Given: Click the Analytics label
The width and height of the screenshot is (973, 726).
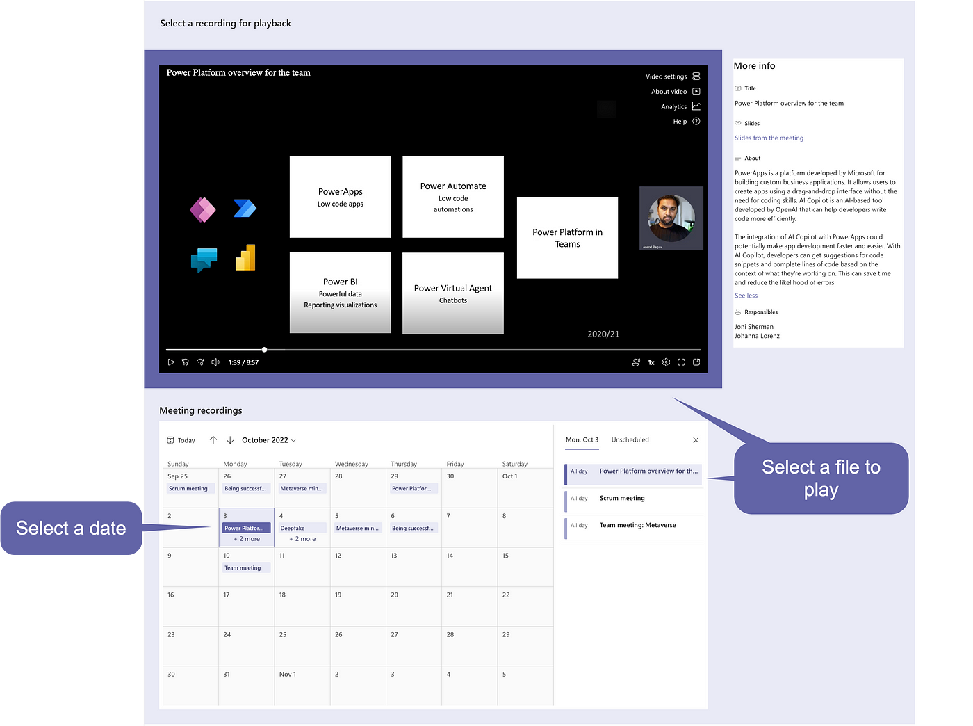Looking at the screenshot, I should coord(673,107).
